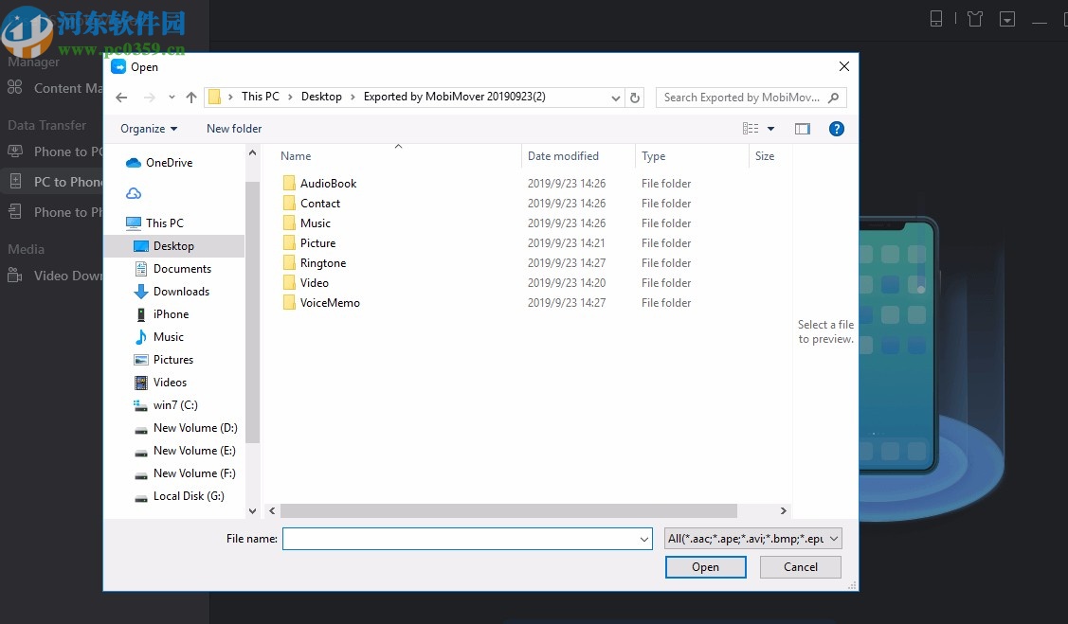
Task: Sort files by the Date modified column
Action: 563,155
